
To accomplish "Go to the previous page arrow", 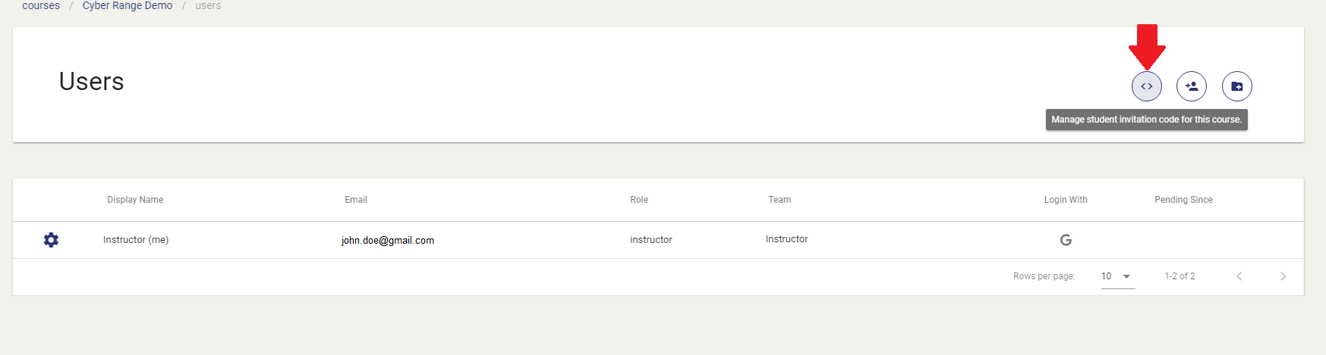I will coord(1239,276).
